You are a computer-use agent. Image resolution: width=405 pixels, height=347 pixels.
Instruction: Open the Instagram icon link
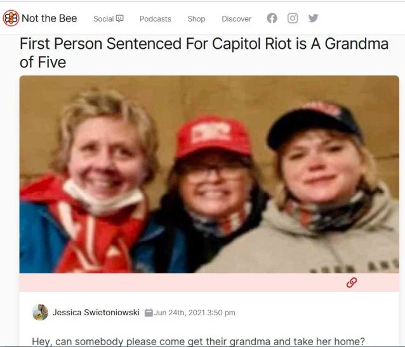[x=293, y=18]
